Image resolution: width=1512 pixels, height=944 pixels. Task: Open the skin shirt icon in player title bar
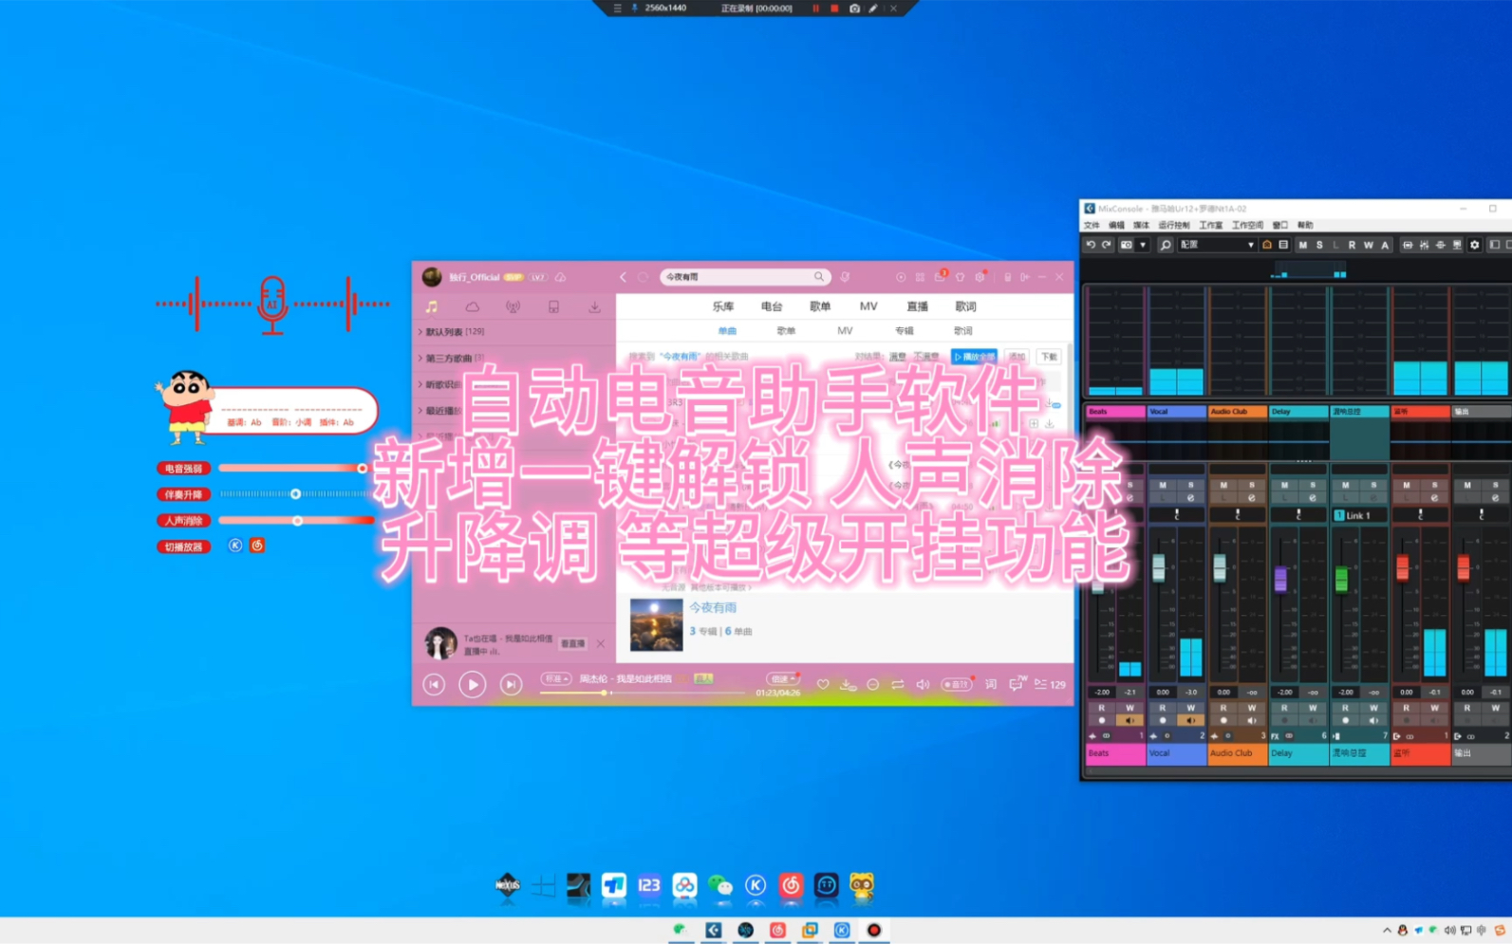pyautogui.click(x=960, y=277)
